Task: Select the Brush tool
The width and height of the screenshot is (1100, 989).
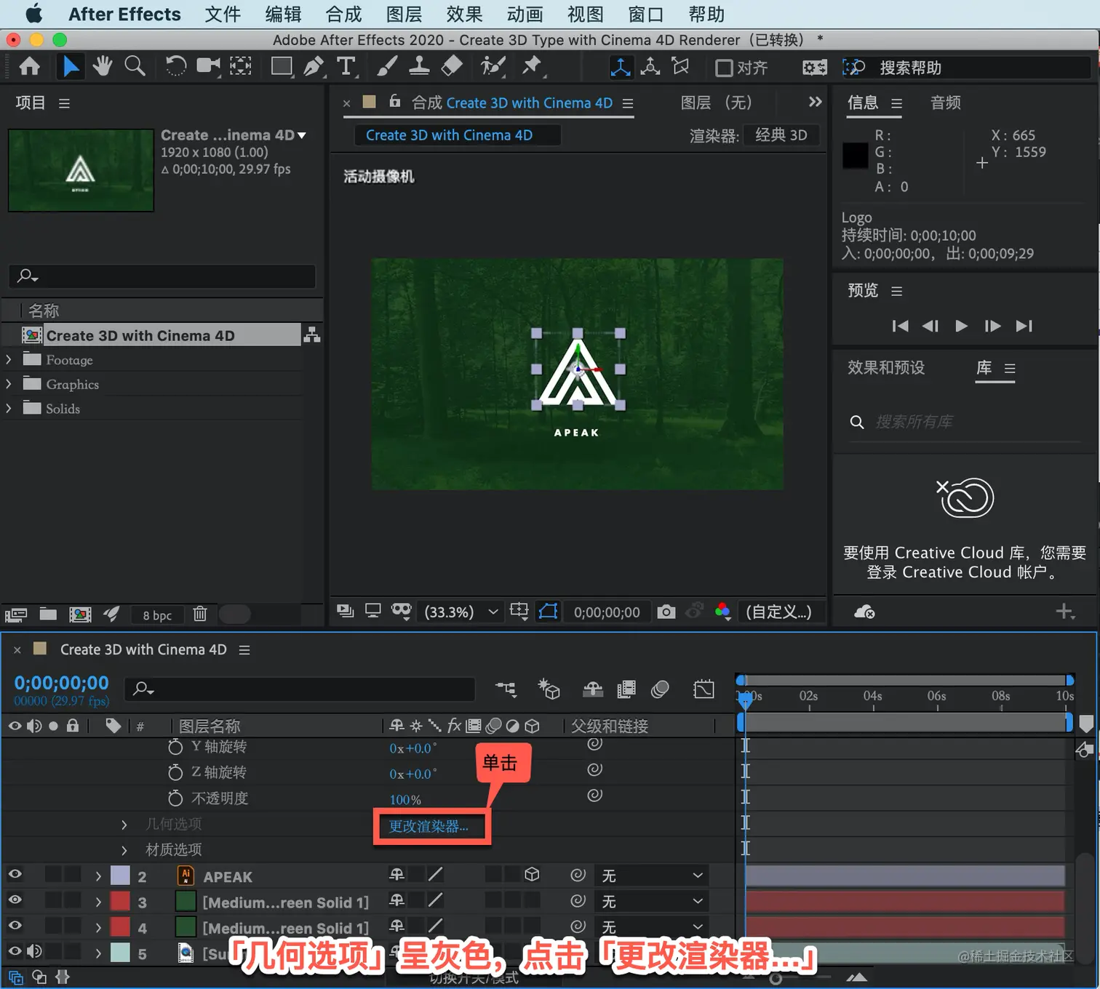Action: point(387,67)
